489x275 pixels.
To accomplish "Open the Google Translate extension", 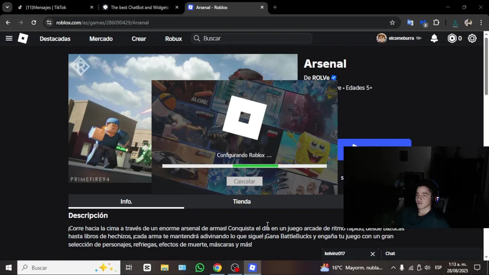I will tap(410, 23).
